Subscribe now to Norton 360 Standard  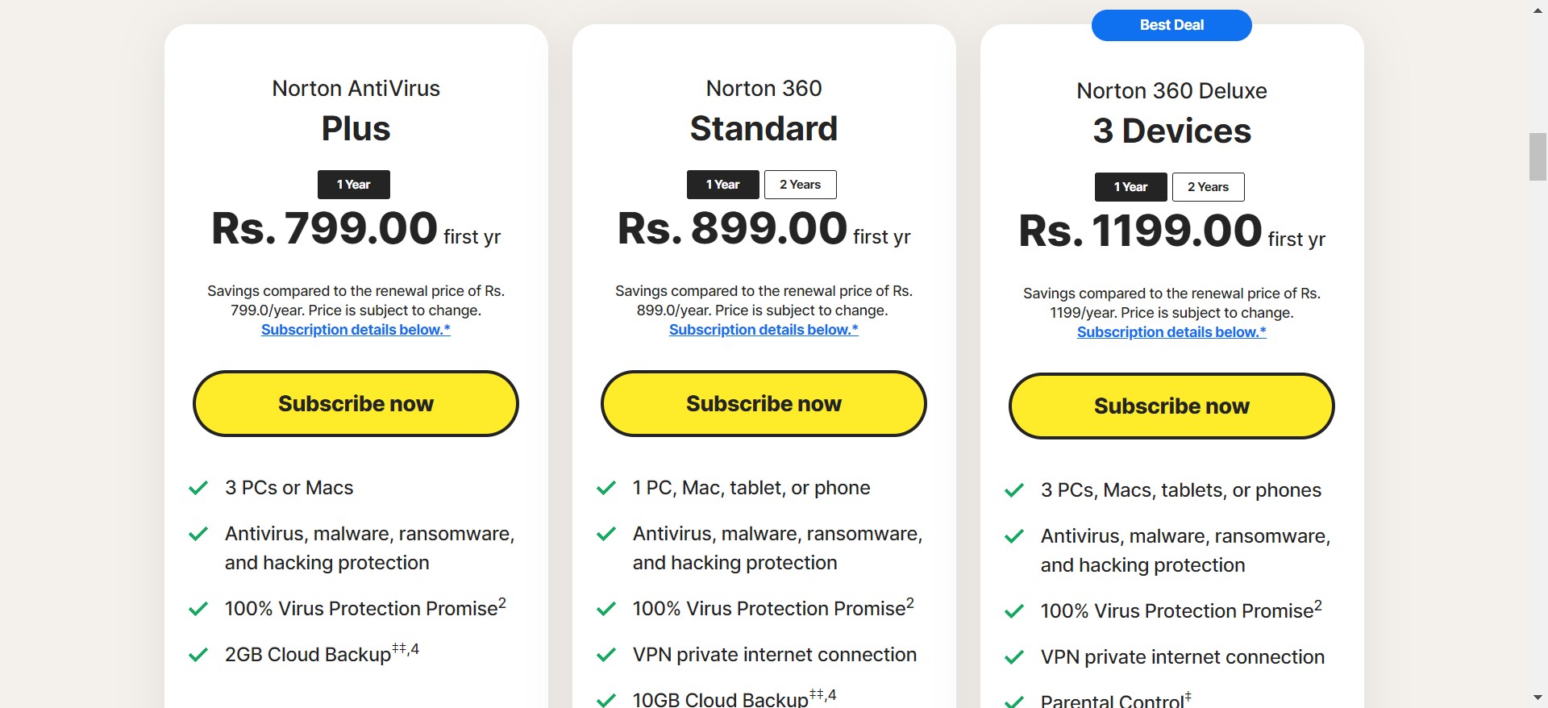764,404
